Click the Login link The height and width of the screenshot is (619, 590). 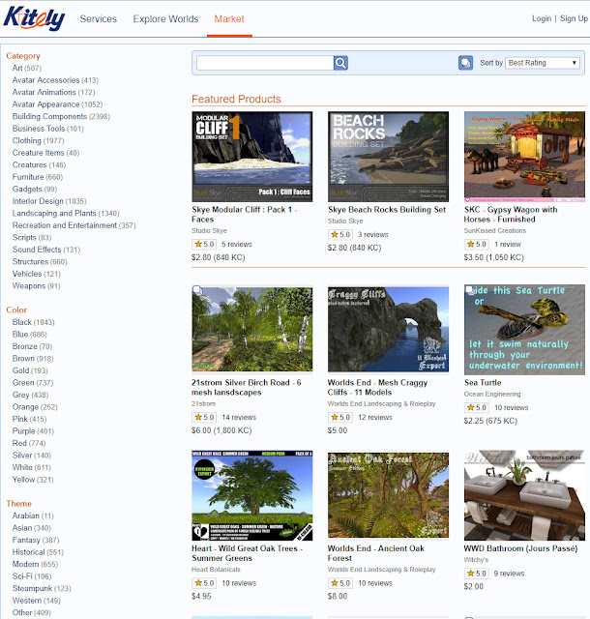[542, 18]
